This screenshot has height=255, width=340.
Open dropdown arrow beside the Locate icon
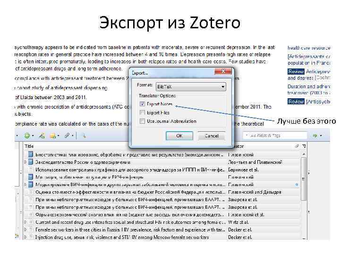click(x=321, y=136)
